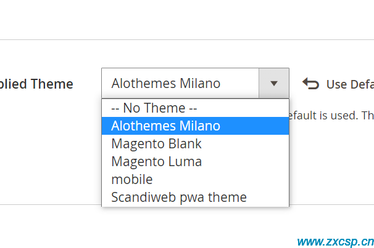Choose the highlighted Alothemes Milano list option

(x=196, y=126)
